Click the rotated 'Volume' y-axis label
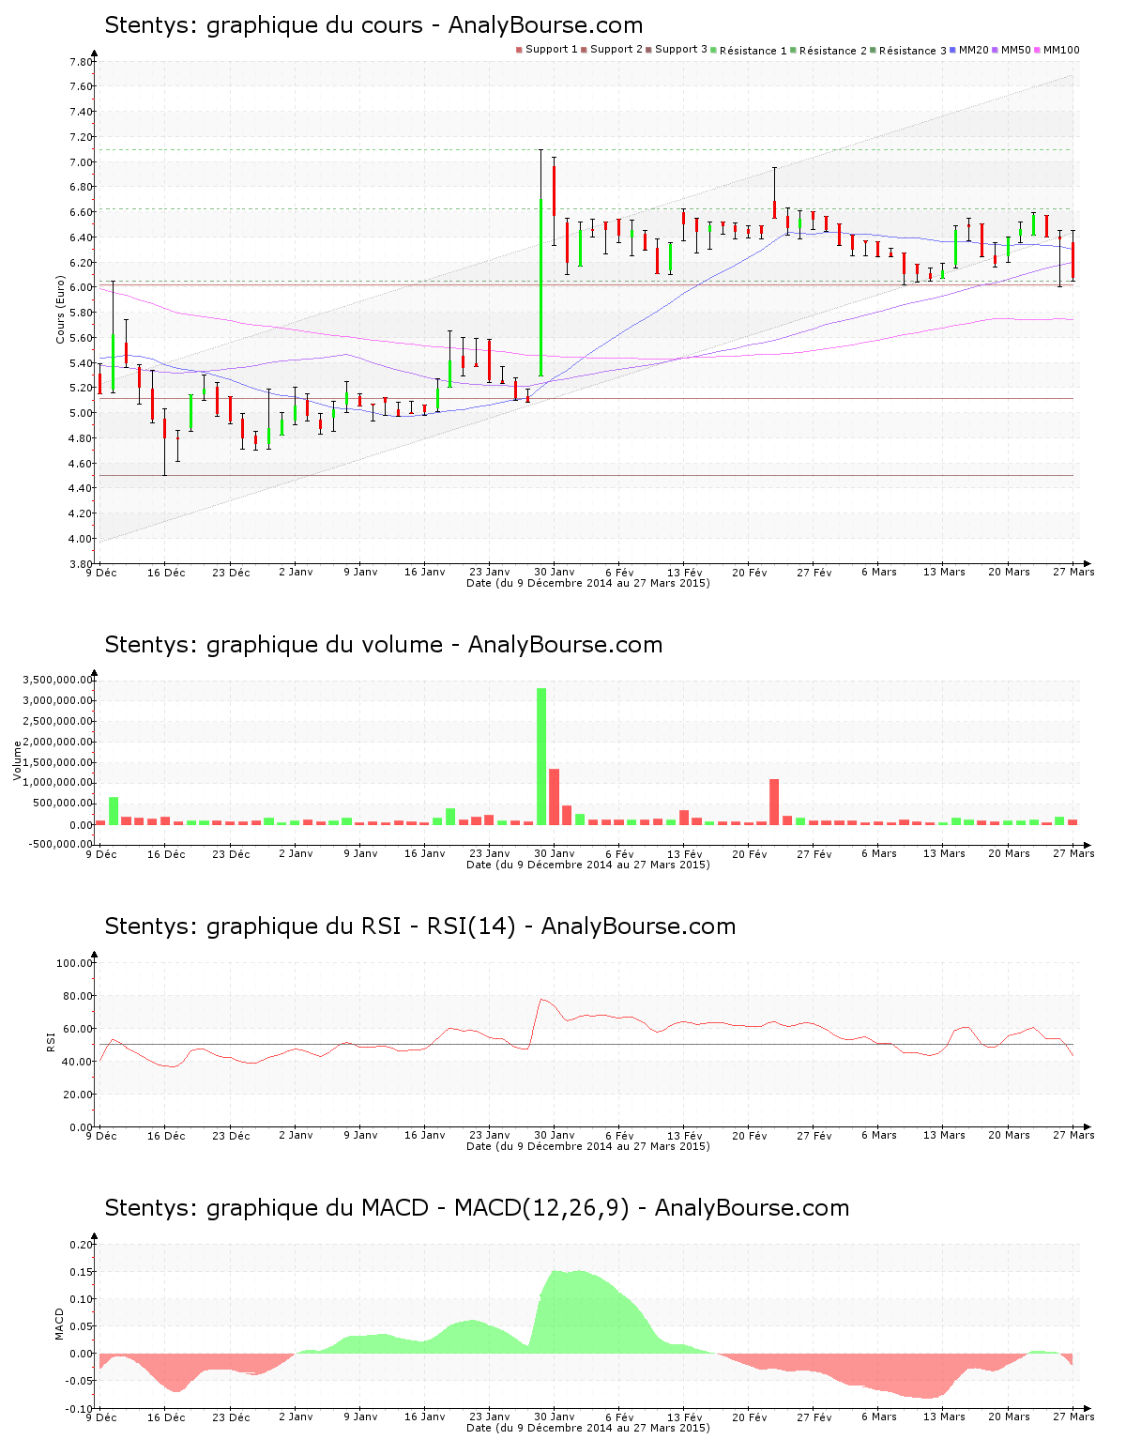The width and height of the screenshot is (1126, 1455). (17, 760)
